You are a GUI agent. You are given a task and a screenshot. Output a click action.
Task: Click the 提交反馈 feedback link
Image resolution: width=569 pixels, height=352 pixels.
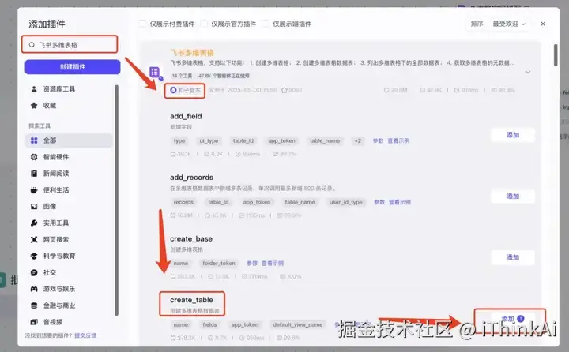tap(85, 335)
